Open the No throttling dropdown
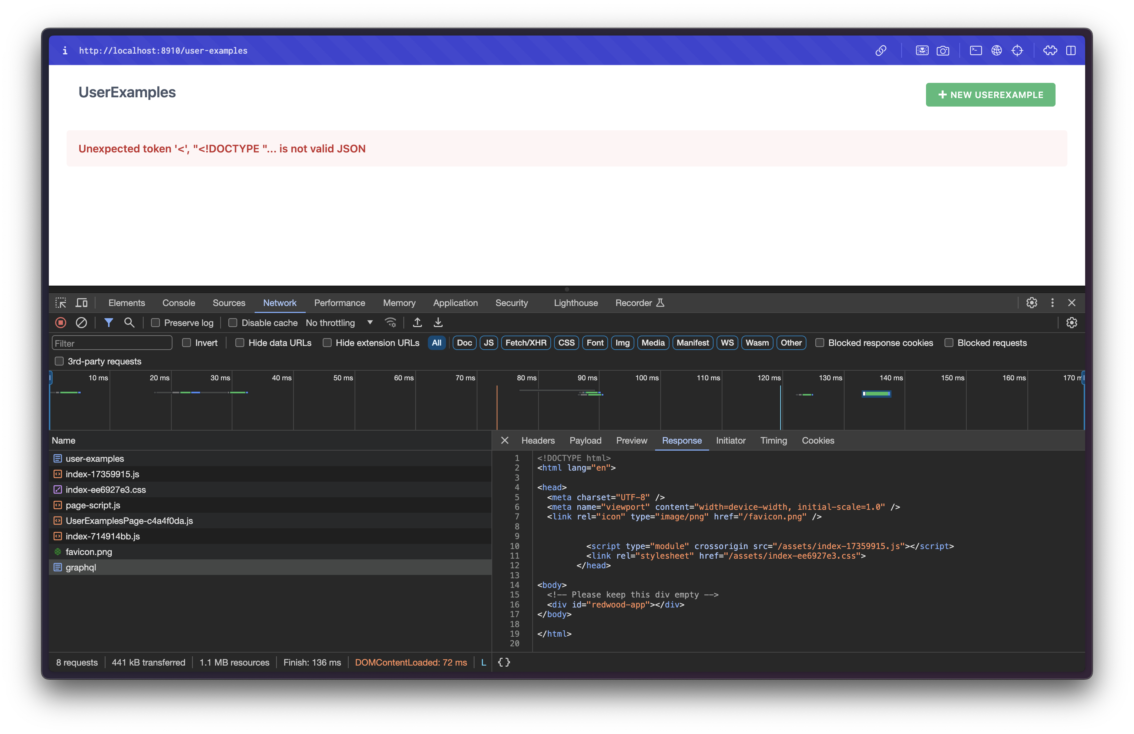Viewport: 1134px width, 734px height. [339, 323]
